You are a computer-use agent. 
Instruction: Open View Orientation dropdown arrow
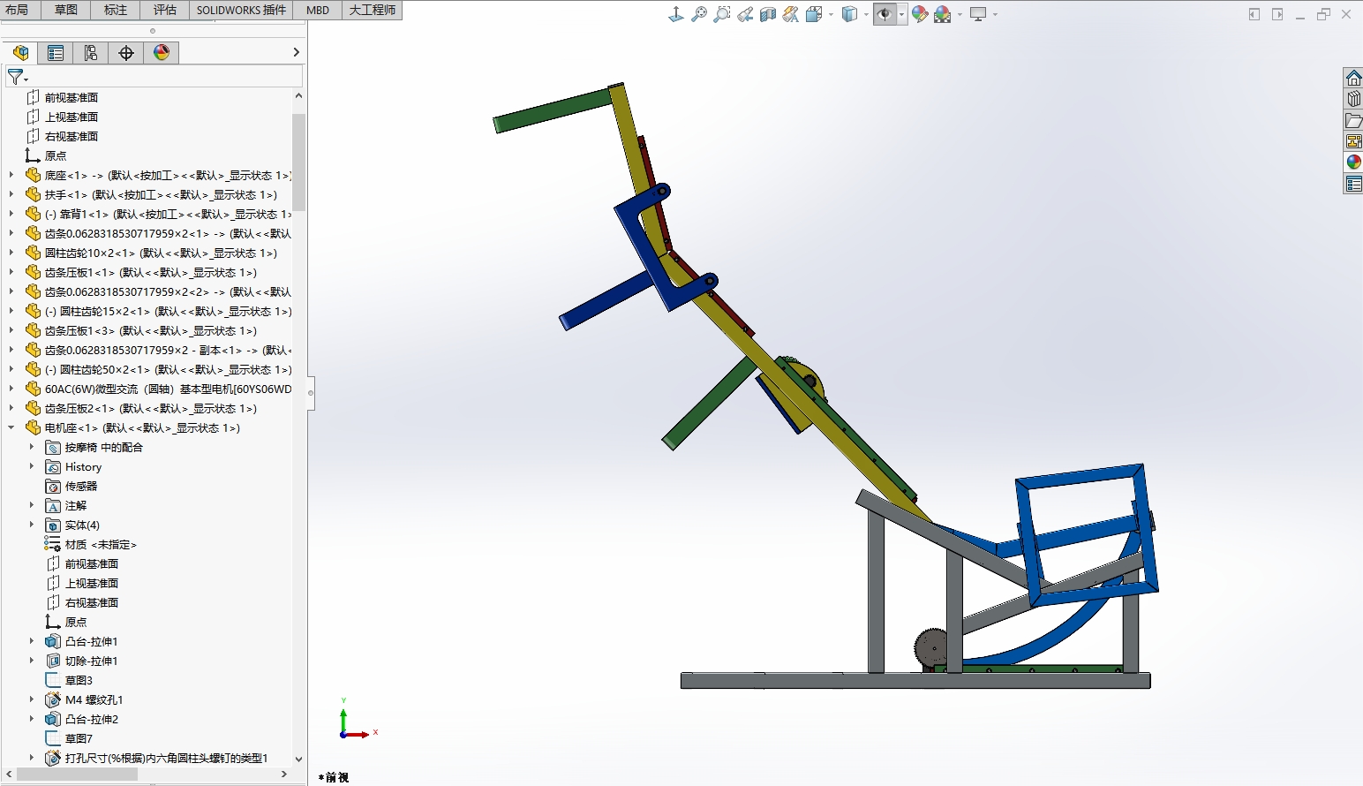tap(831, 14)
